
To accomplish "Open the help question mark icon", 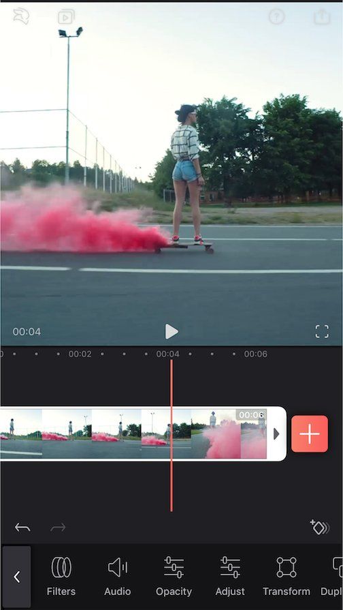I will [x=276, y=17].
